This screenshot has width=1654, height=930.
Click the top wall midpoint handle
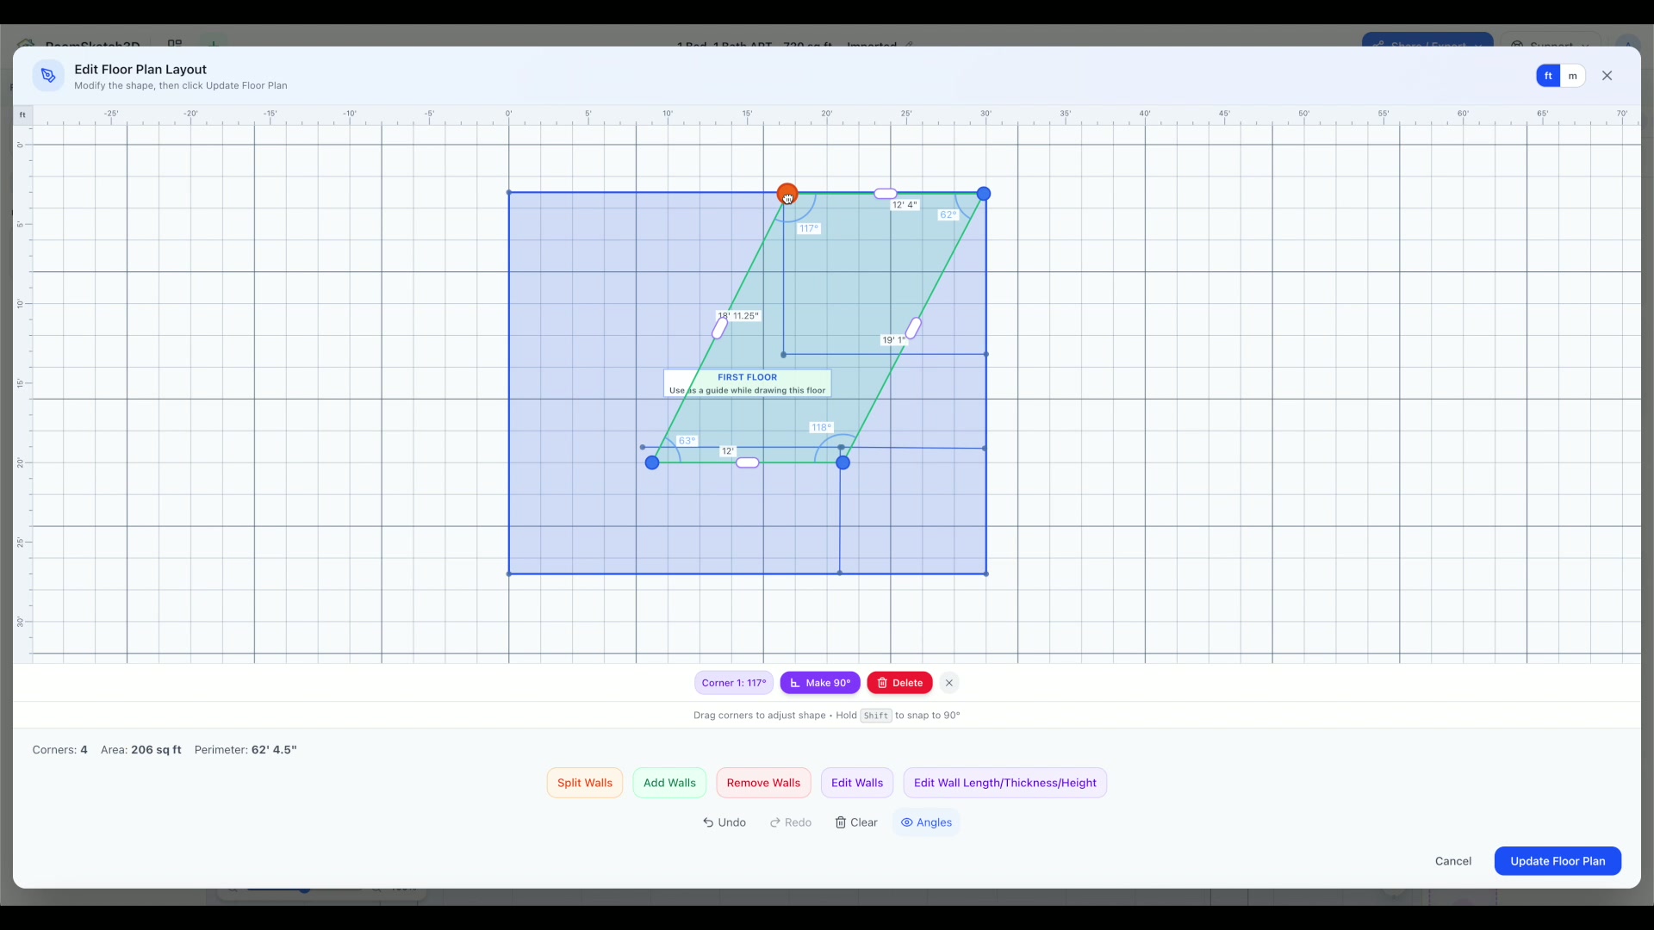point(886,194)
